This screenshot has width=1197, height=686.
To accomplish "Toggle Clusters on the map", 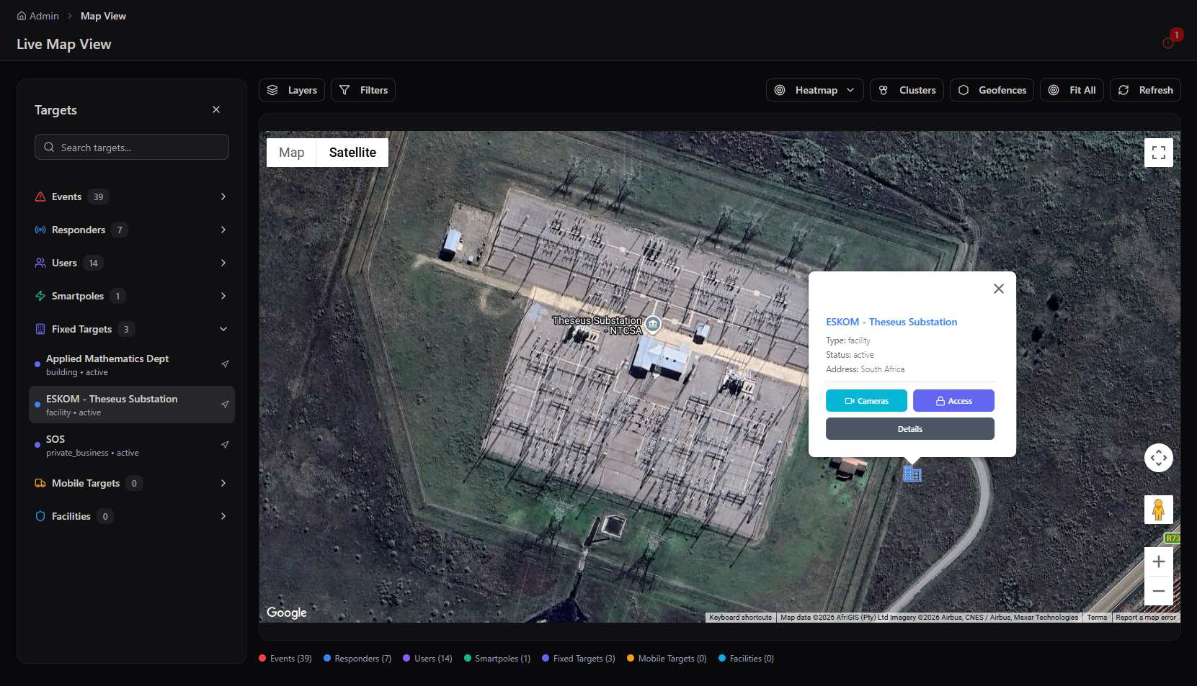I will coord(907,90).
